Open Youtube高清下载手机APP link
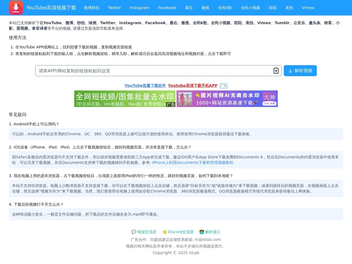Image resolution: width=352 pixels, height=264 pixels. [193, 86]
